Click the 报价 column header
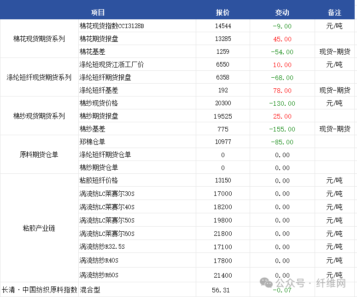This screenshot has height=297, width=357. pos(222,12)
